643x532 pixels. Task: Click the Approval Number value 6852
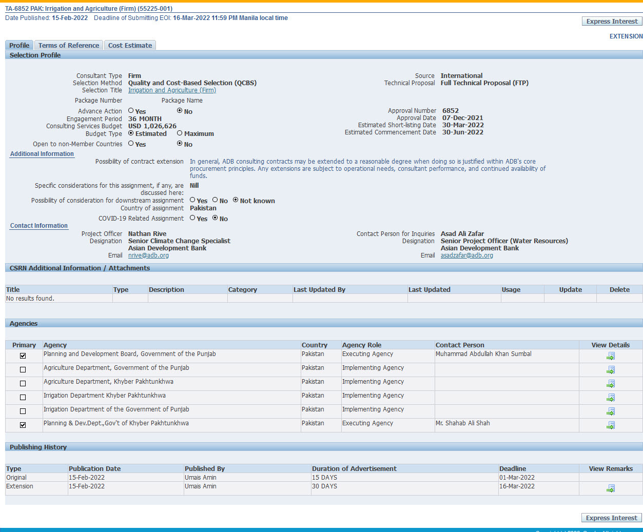(x=451, y=111)
